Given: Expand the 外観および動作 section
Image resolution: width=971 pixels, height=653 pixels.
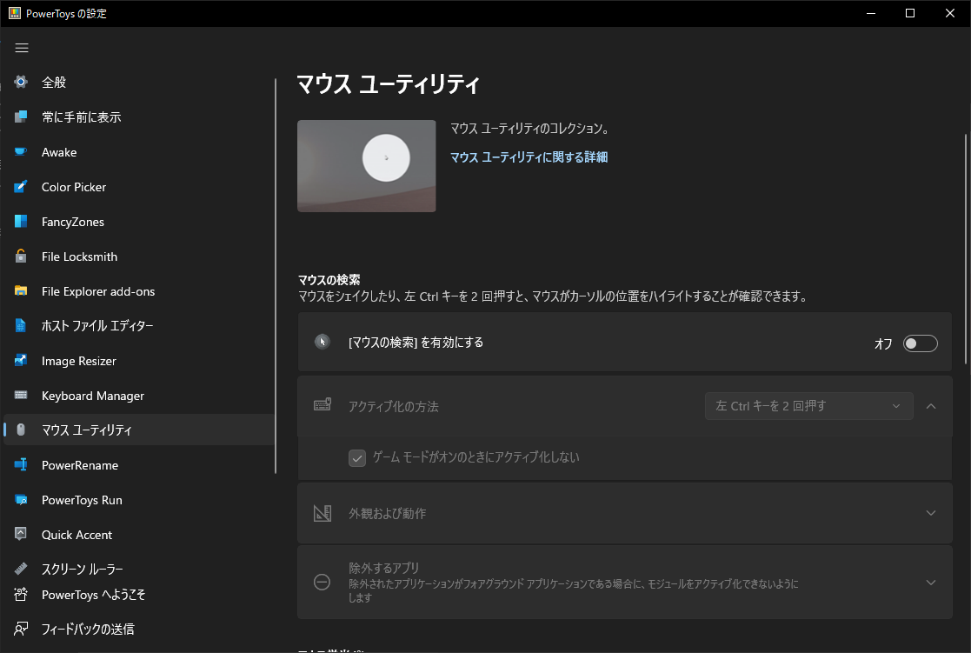Looking at the screenshot, I should (931, 513).
